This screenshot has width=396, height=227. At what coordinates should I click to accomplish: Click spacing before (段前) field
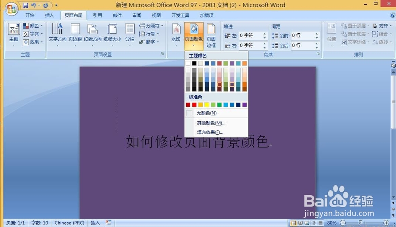point(303,35)
